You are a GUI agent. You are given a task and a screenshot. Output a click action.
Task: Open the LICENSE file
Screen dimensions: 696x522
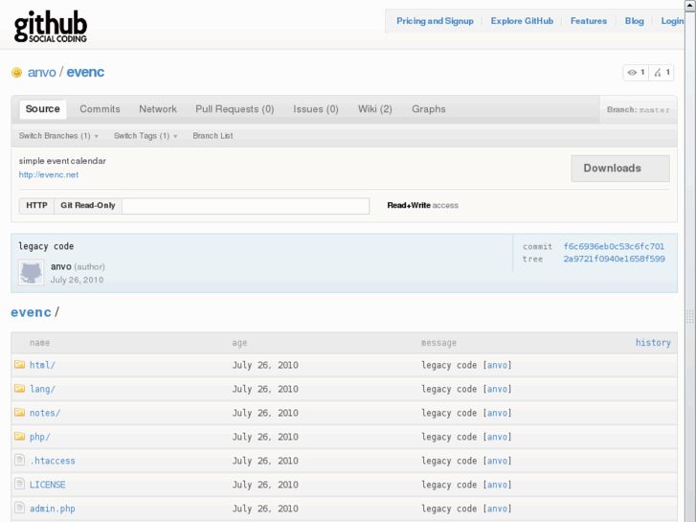48,485
